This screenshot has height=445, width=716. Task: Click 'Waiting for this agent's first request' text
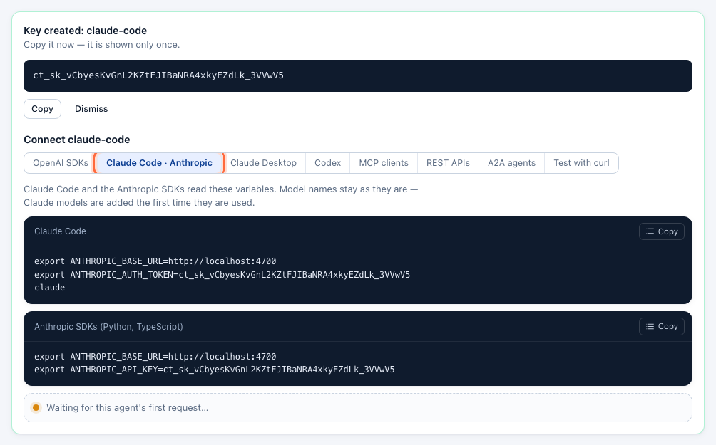point(128,407)
